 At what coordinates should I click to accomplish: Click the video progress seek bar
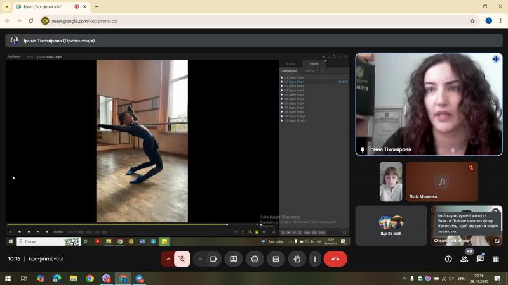(x=133, y=225)
